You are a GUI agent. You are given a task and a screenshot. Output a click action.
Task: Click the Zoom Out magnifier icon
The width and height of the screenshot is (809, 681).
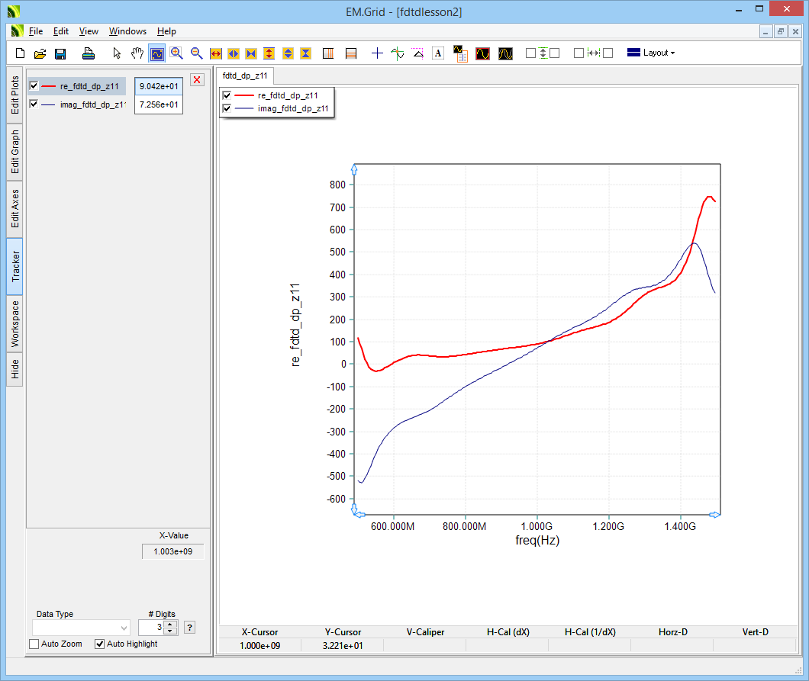click(x=197, y=53)
